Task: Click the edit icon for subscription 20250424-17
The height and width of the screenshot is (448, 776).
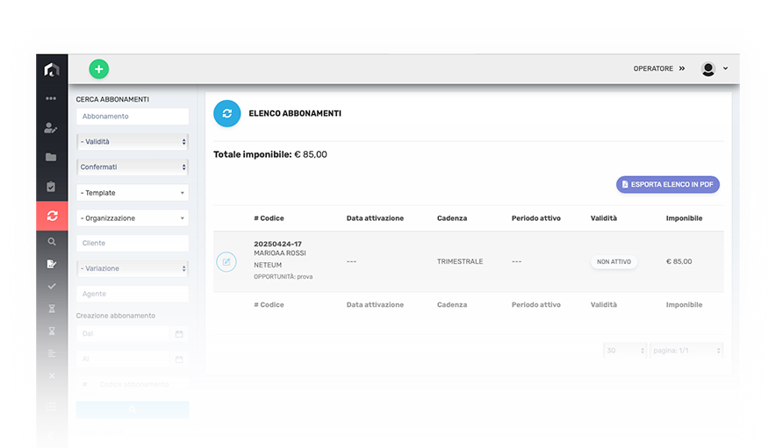Action: point(226,261)
